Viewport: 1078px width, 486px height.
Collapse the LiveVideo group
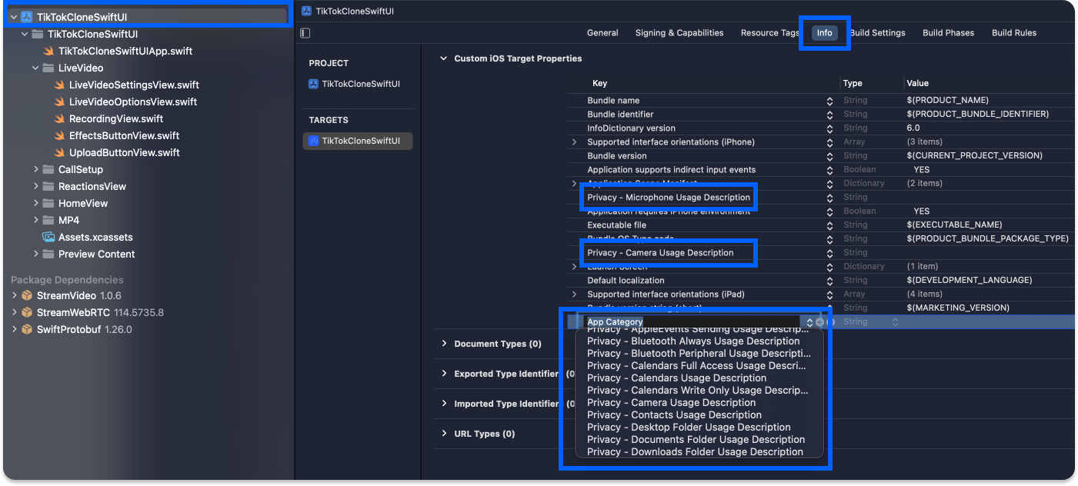point(35,68)
